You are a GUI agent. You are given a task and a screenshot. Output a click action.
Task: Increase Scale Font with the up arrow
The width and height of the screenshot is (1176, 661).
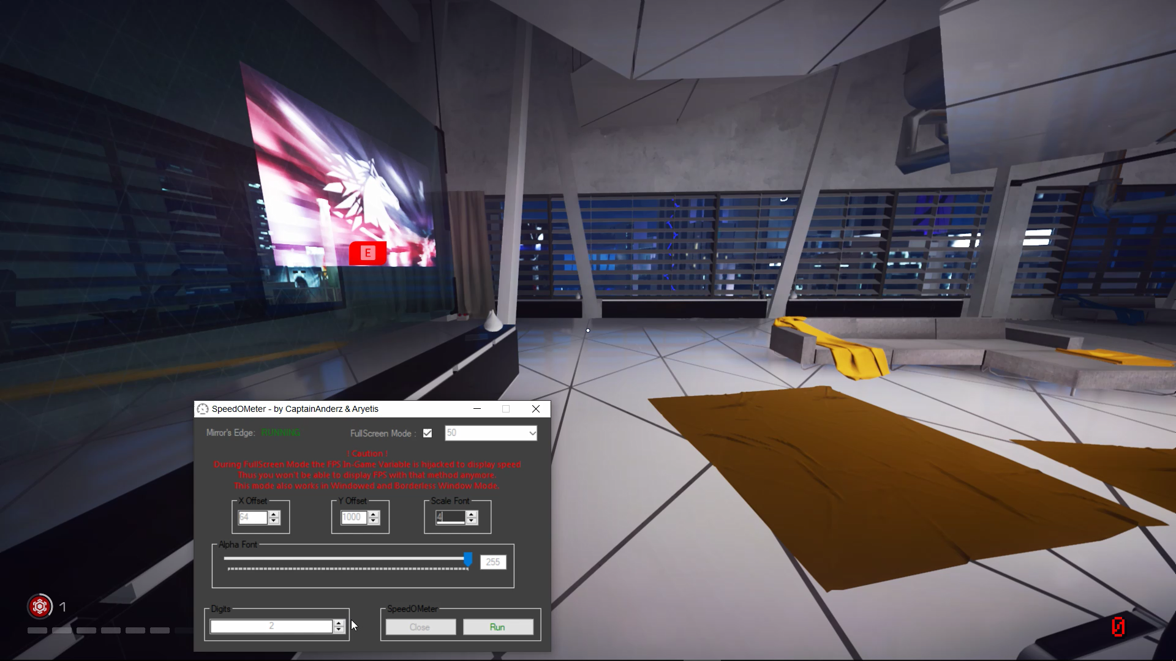tap(472, 513)
